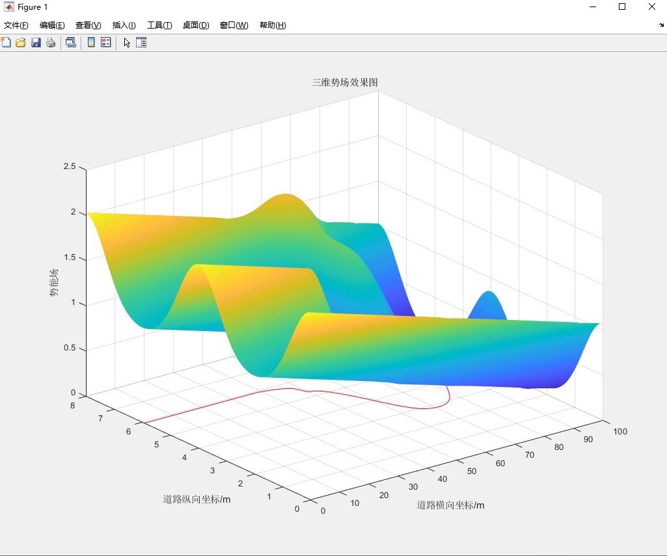Click the axis label 道路纵向坐标/m
667x556 pixels.
(197, 499)
